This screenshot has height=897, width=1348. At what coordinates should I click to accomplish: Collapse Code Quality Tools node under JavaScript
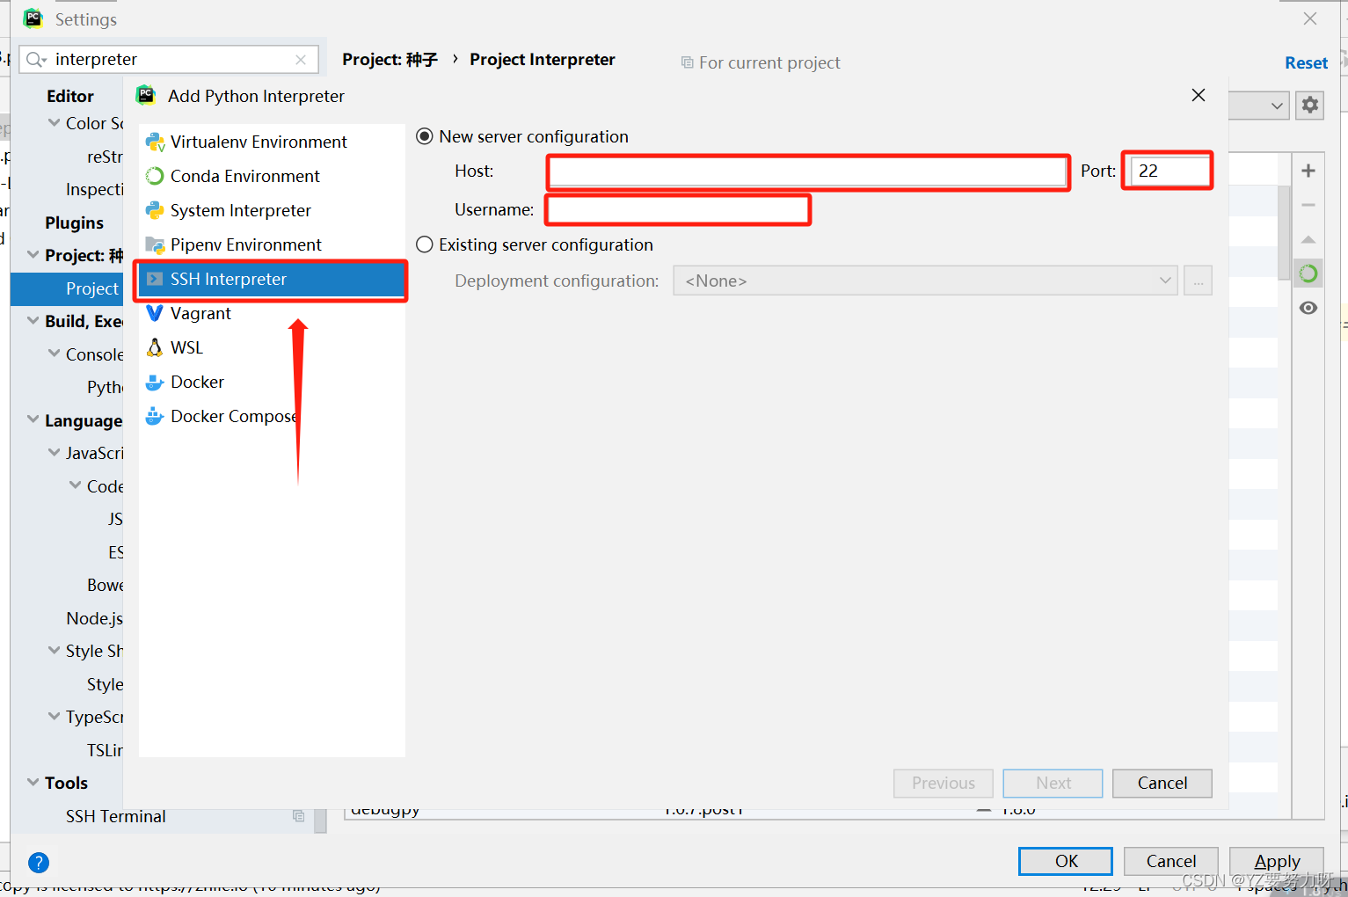(76, 486)
